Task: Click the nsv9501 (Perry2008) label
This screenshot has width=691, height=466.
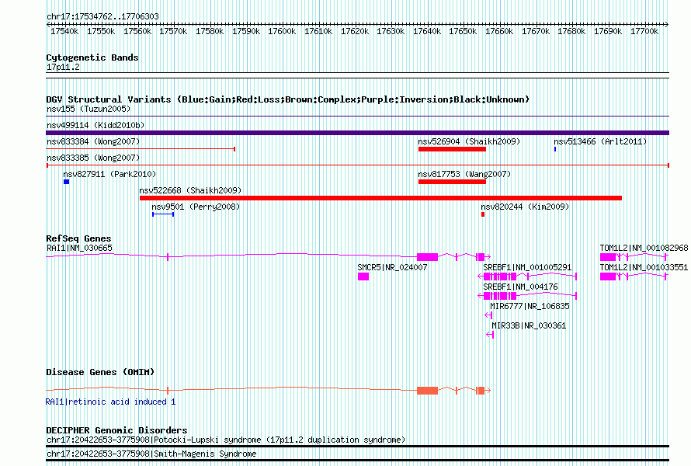Action: [x=196, y=207]
